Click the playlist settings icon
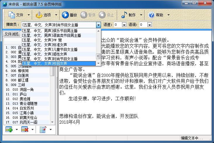This screenshot has width=214, height=143. coord(43,129)
